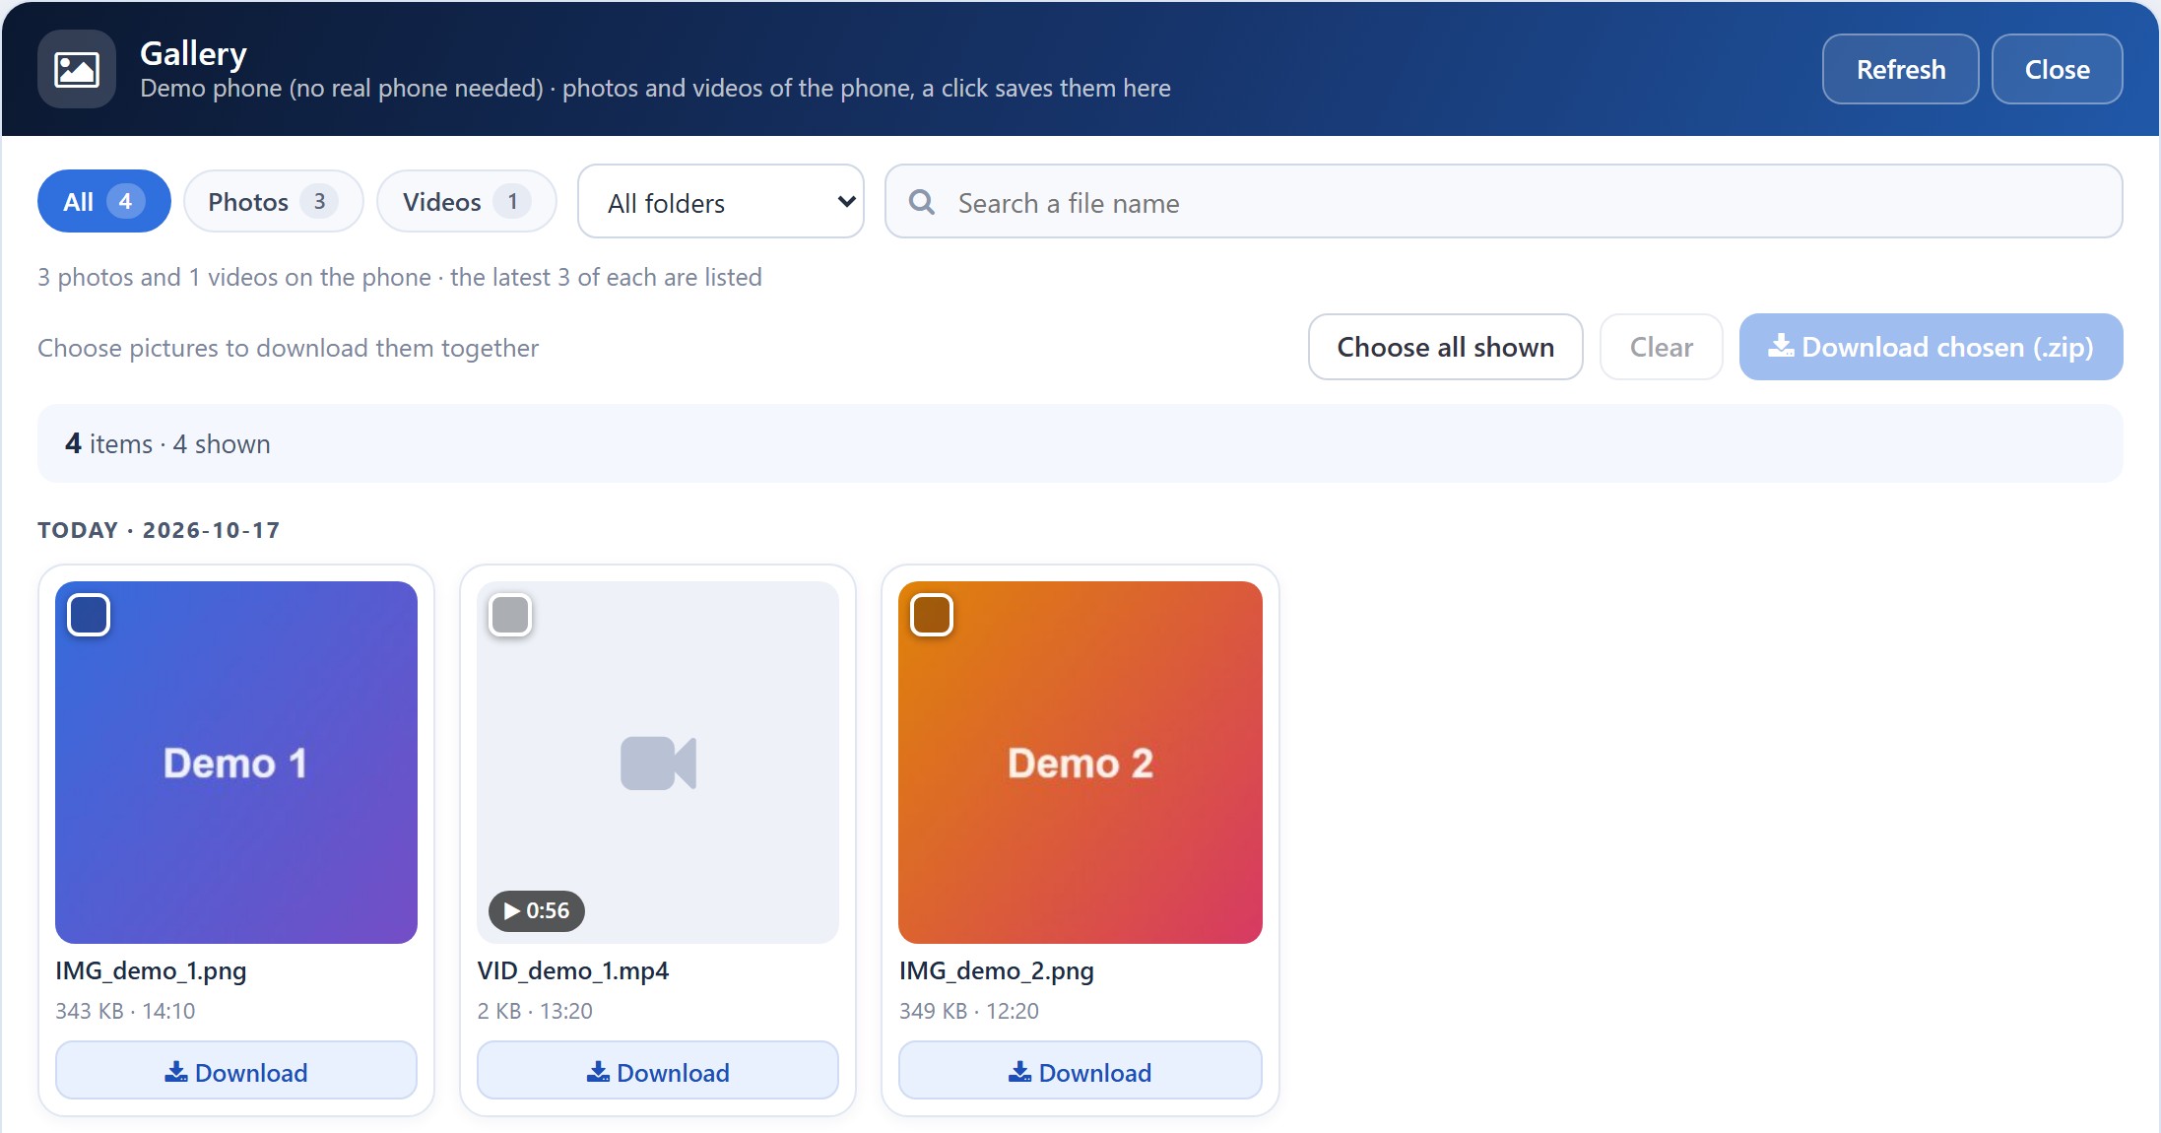Switch to the Photos filter tab
Viewport: 2161px width, 1133px height.
(x=274, y=201)
